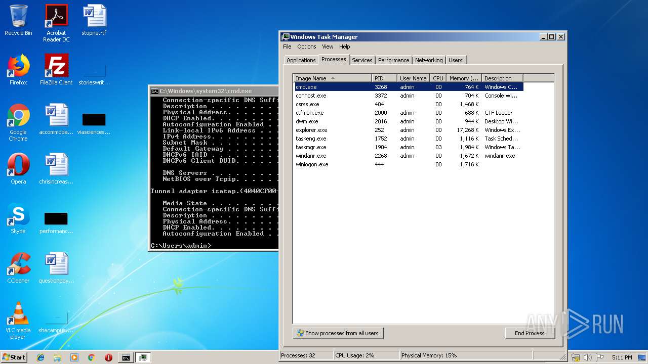Switch to the Users tab
The image size is (648, 364).
coord(455,60)
